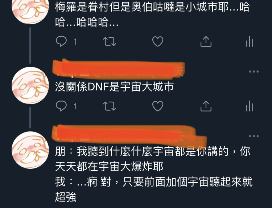Open the avatar on the 梅羅是眷村 tweet
Screen dimensions: 272x208
(30, 11)
